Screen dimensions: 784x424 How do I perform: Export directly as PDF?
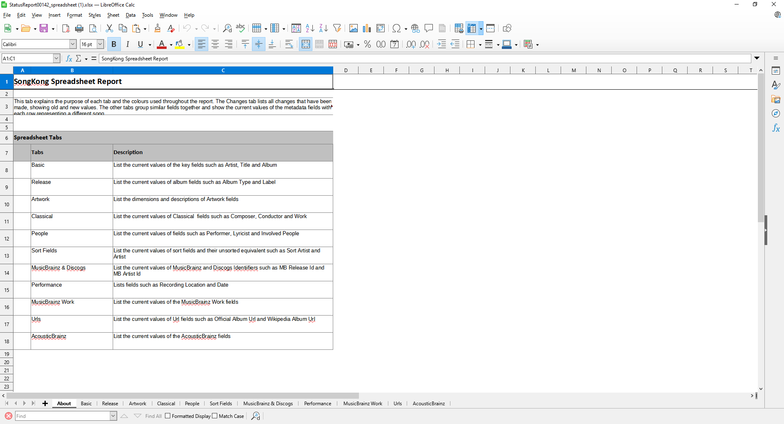(x=66, y=28)
